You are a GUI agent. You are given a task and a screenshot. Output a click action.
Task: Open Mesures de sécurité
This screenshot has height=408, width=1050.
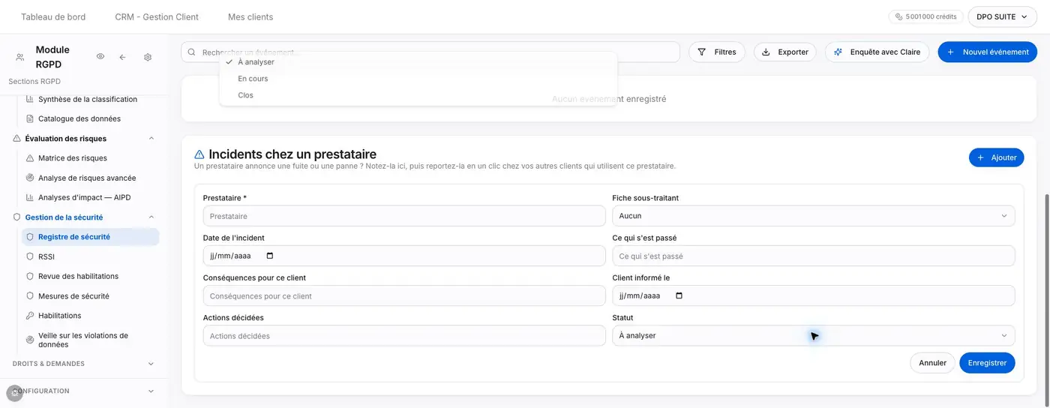[x=73, y=295]
